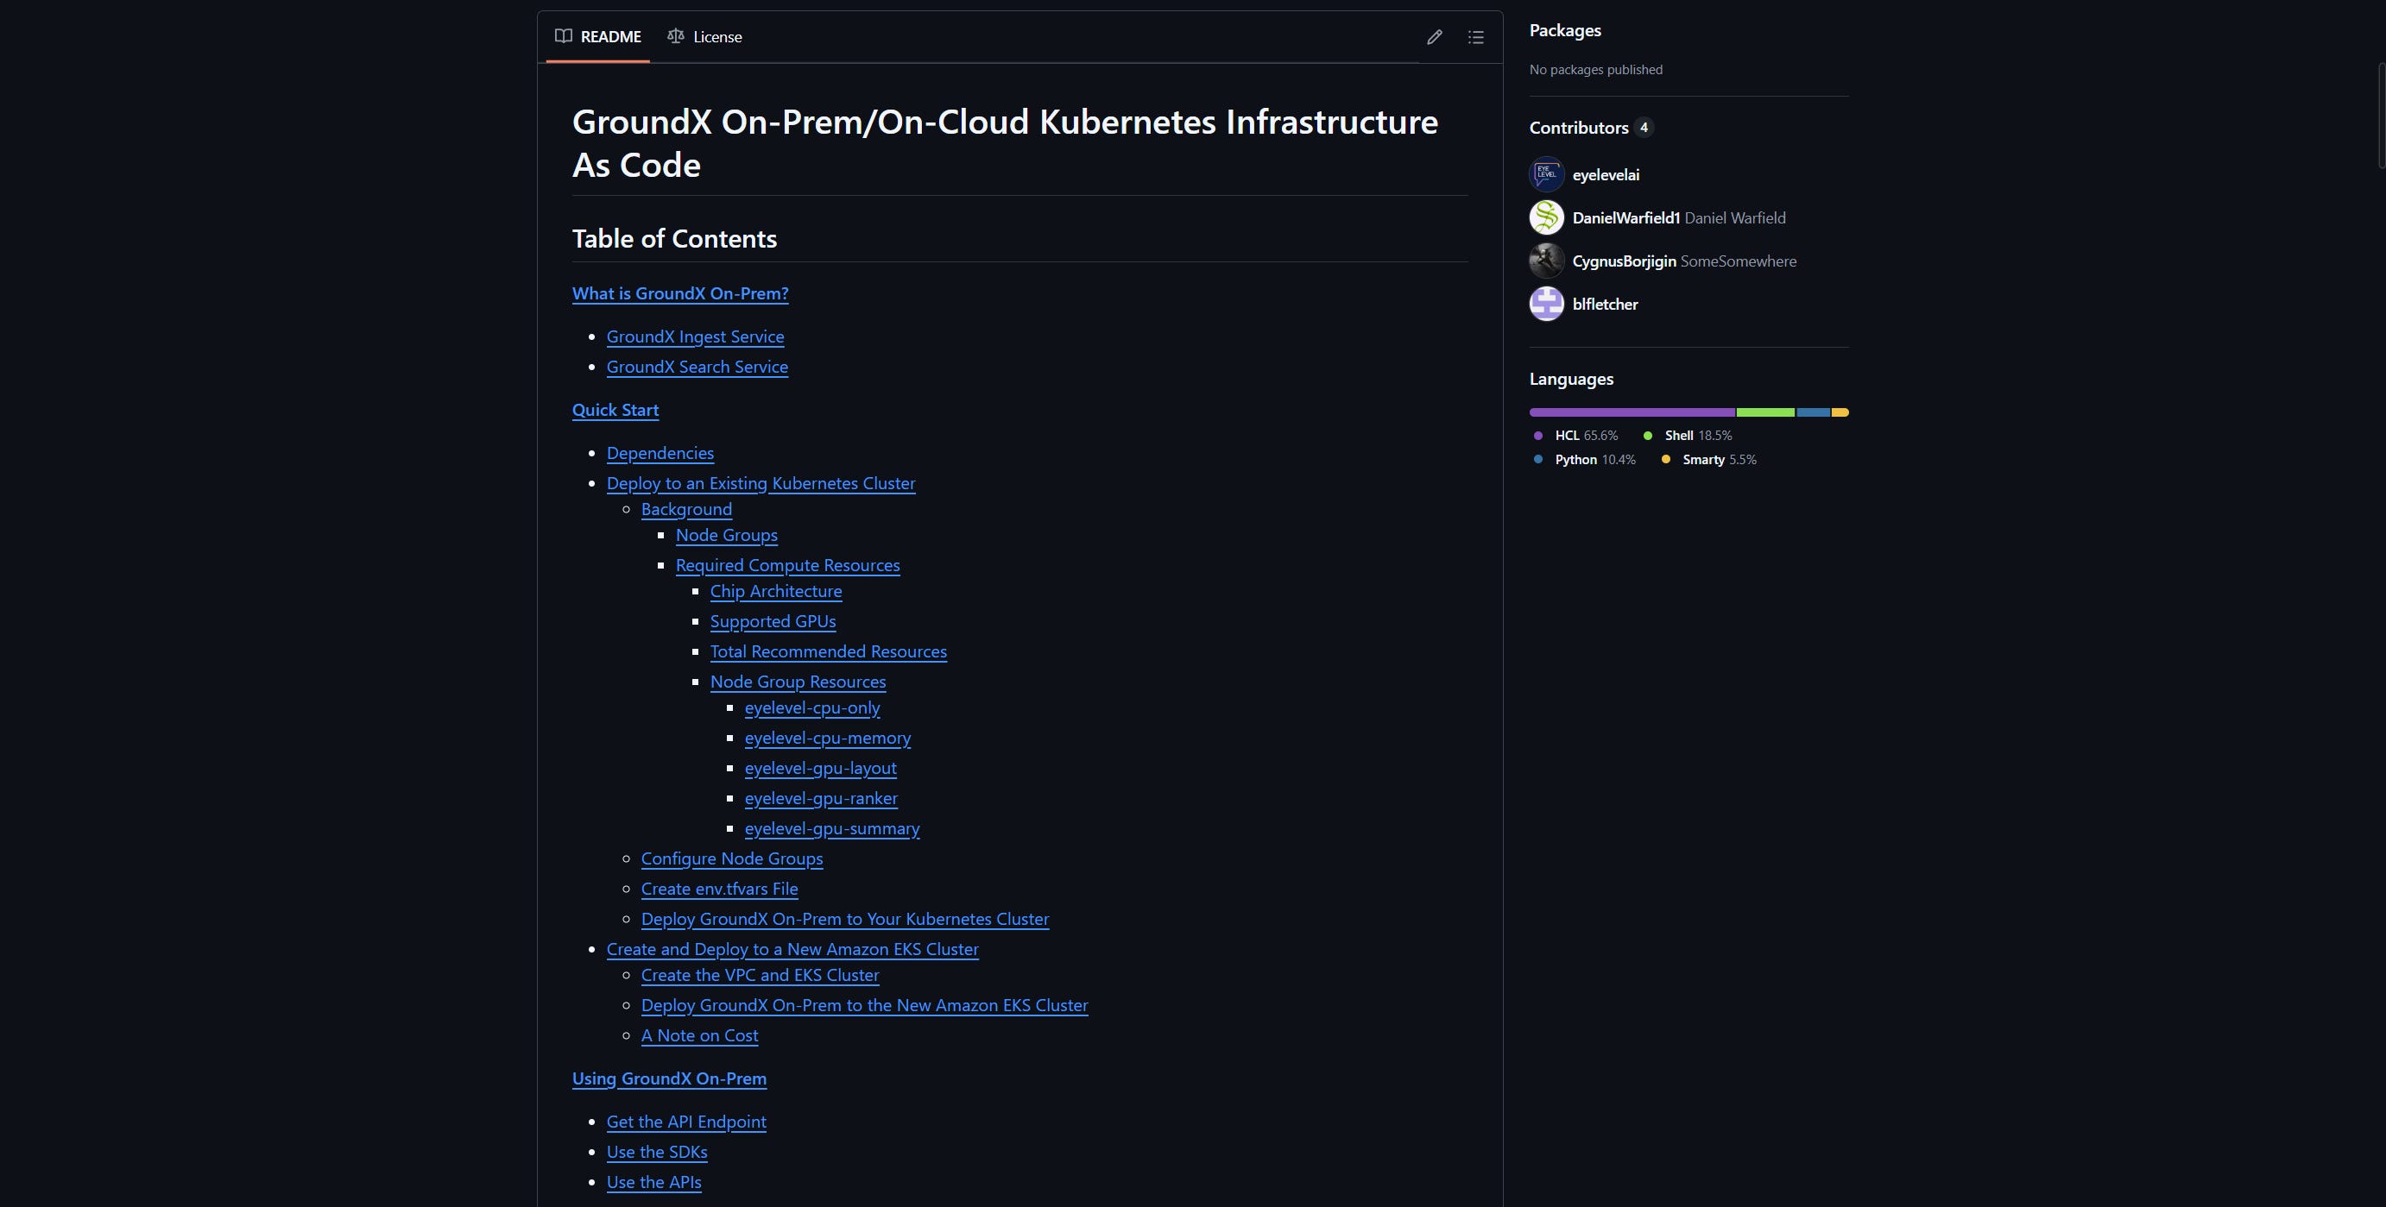
Task: Click the Packages heading link
Action: coord(1564,30)
